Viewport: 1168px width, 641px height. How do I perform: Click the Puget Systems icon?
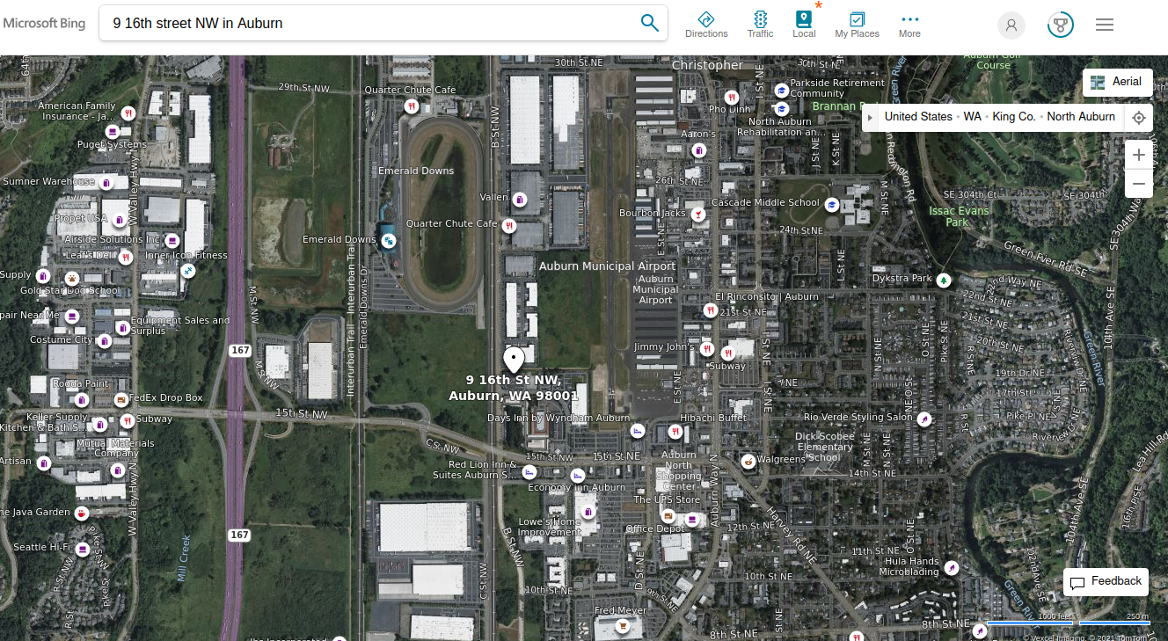pyautogui.click(x=112, y=131)
